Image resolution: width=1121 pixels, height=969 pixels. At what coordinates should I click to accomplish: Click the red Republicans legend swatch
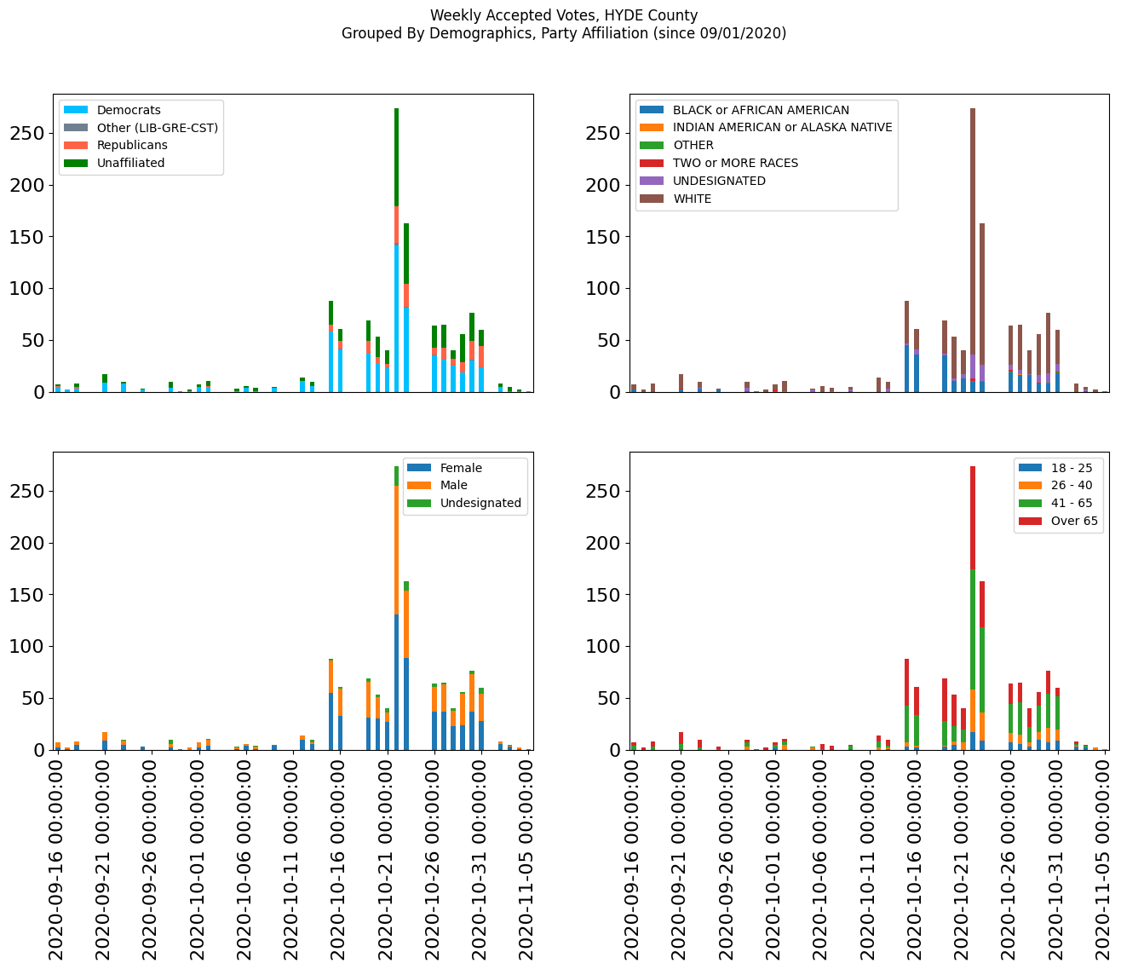click(77, 145)
